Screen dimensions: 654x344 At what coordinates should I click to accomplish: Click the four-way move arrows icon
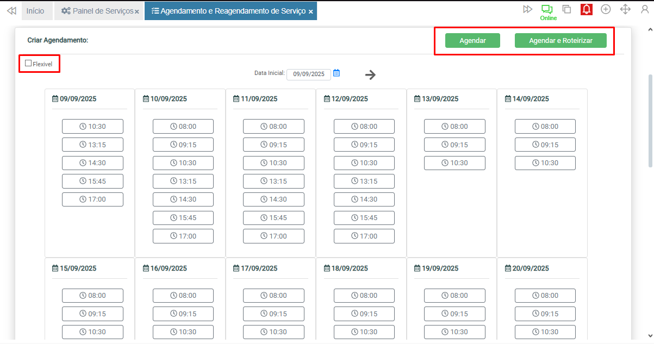[625, 9]
